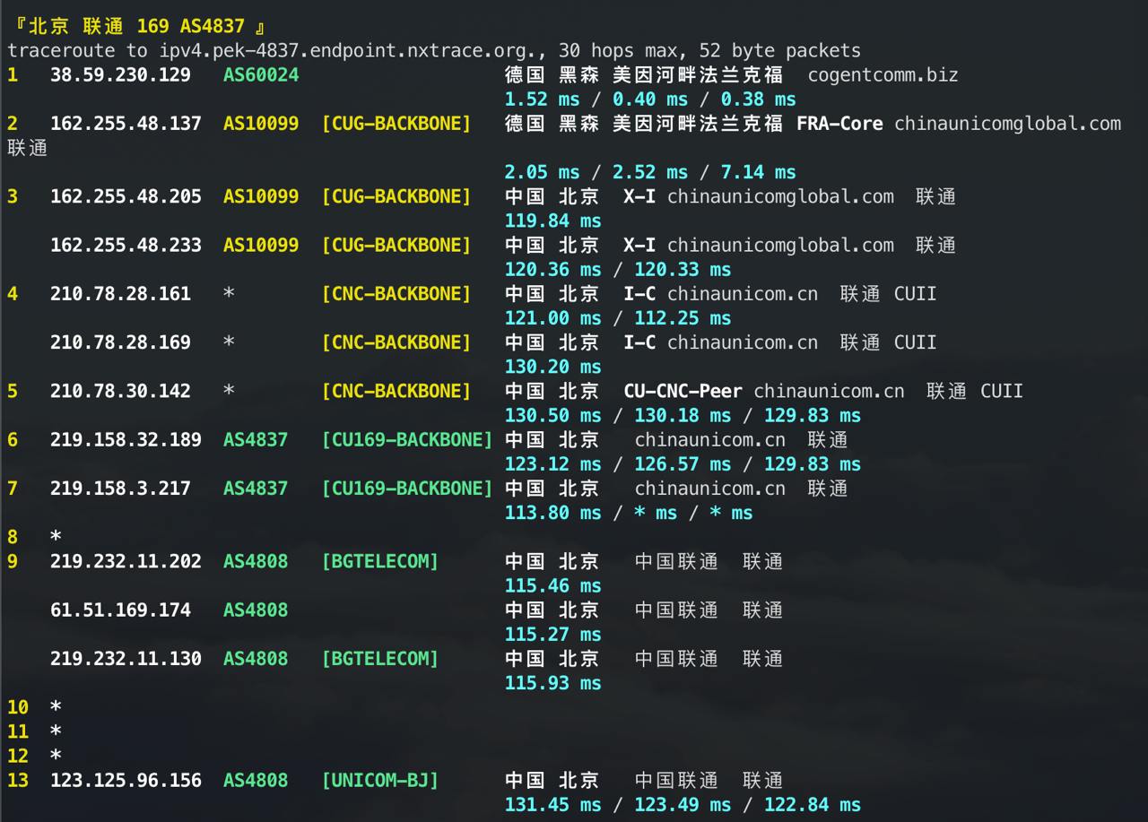Click the asterisk marker on hop 8
Screen dimensions: 1148x822
tap(55, 536)
